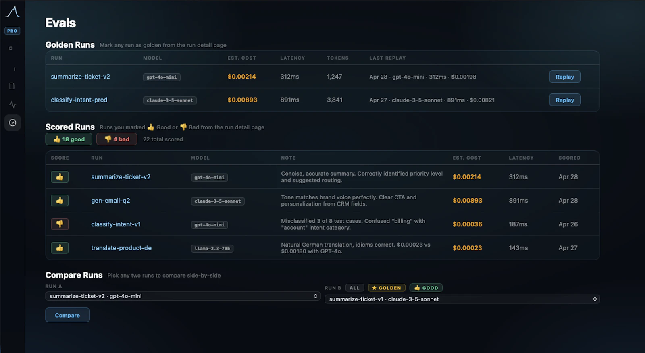Open the Run B dropdown
This screenshot has height=353, width=645.
[x=462, y=299]
